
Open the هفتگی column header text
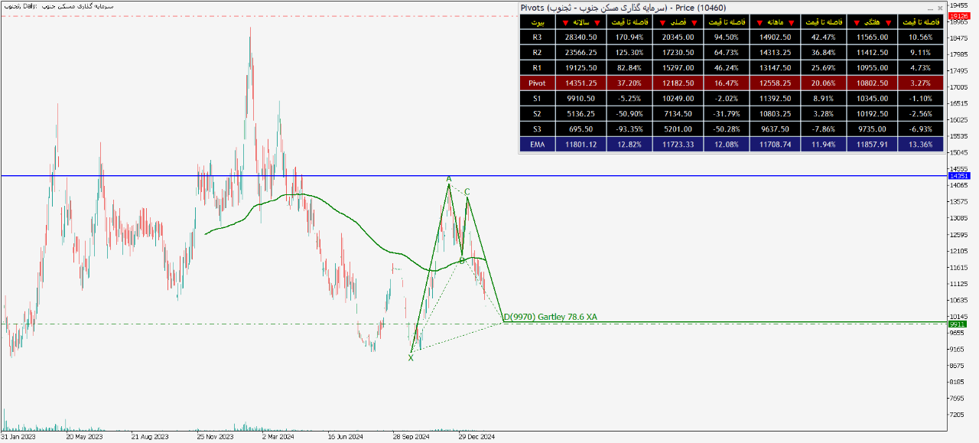tap(872, 22)
